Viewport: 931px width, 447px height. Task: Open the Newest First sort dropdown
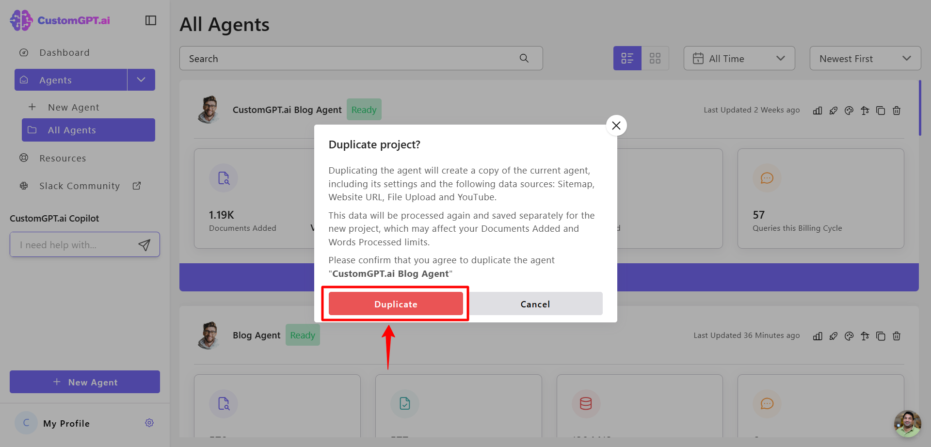click(x=866, y=58)
